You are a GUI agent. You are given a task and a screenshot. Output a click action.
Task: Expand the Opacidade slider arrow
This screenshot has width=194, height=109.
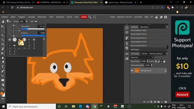tap(148, 61)
